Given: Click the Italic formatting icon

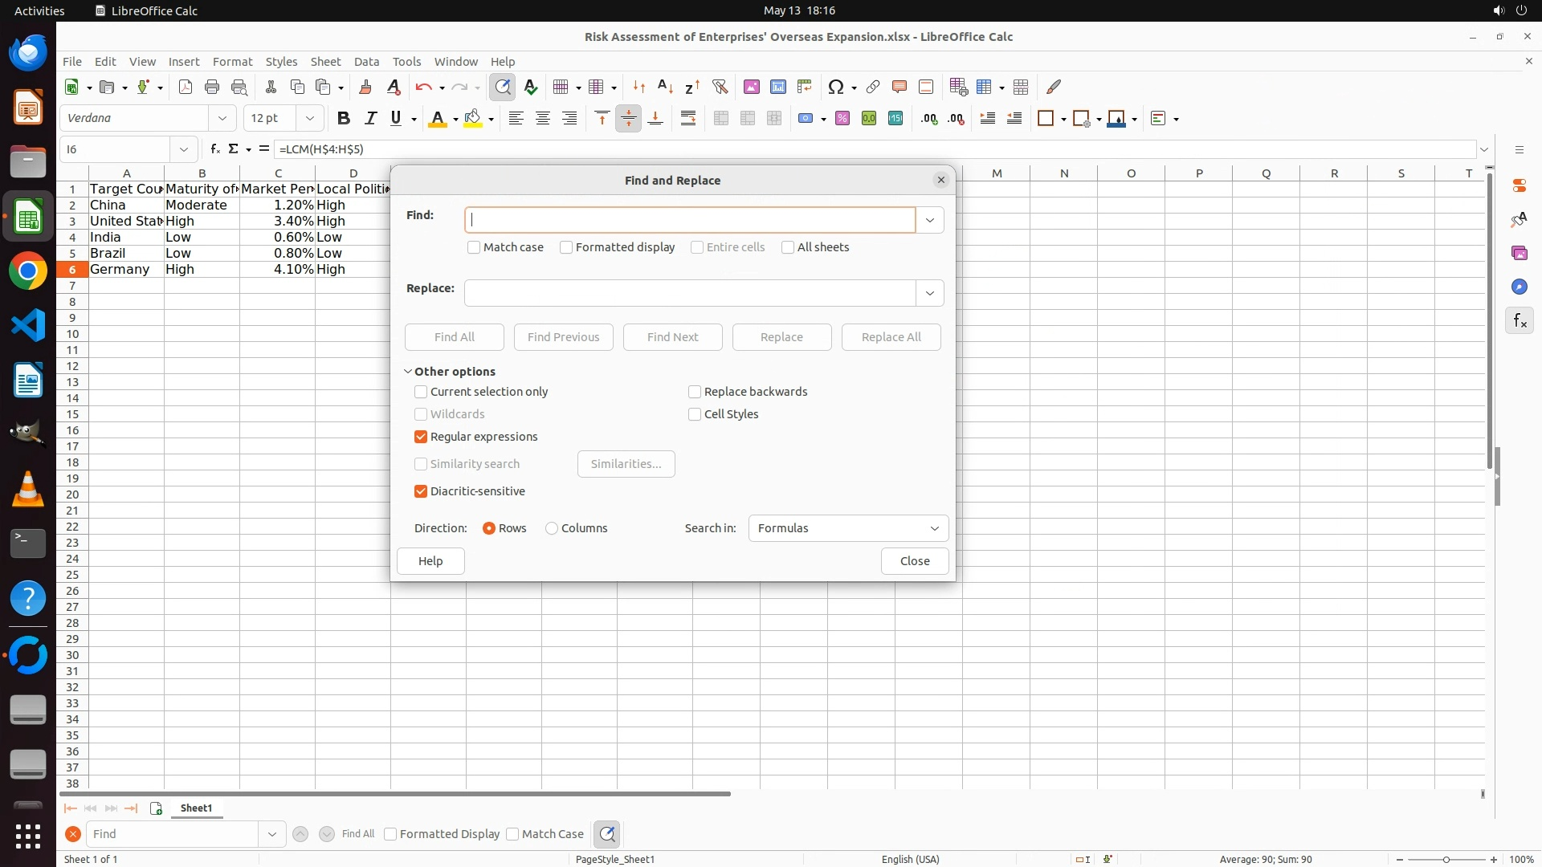Looking at the screenshot, I should pyautogui.click(x=370, y=119).
